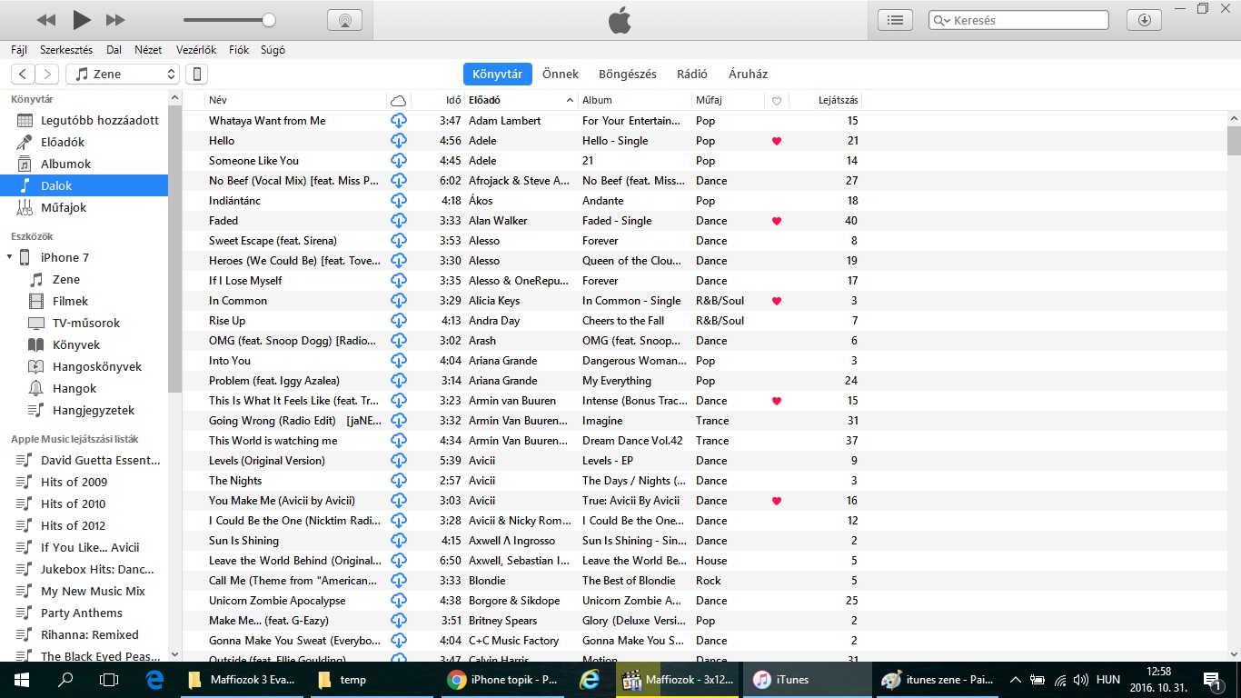Image resolution: width=1241 pixels, height=698 pixels.
Task: Open the Zene media type dropdown
Action: coord(122,75)
